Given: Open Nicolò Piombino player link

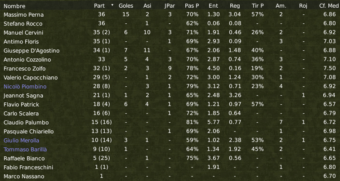Looking at the screenshot, I should coord(25,87).
